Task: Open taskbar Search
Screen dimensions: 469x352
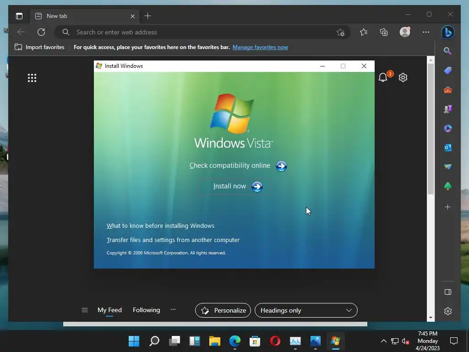Action: tap(154, 341)
